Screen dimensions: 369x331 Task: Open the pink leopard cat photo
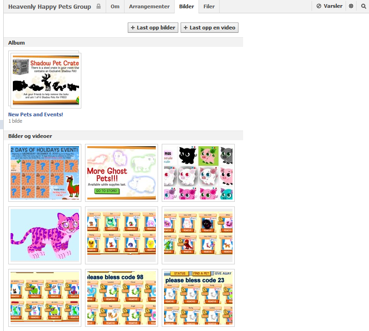45,235
